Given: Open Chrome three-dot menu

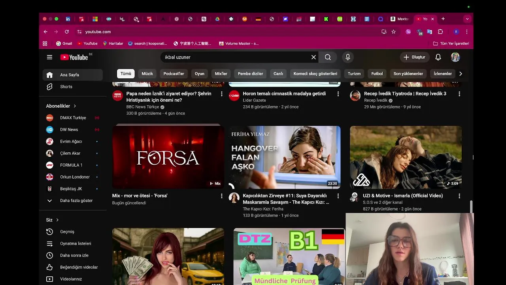Looking at the screenshot, I should point(467,32).
